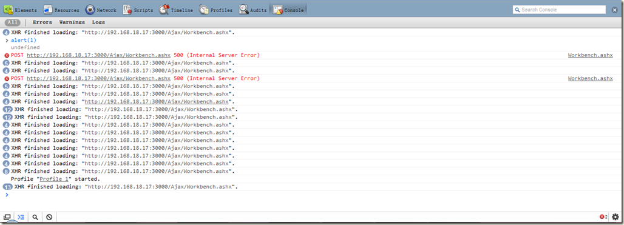Switch to the Resources panel
This screenshot has height=225, width=624.
pos(61,10)
